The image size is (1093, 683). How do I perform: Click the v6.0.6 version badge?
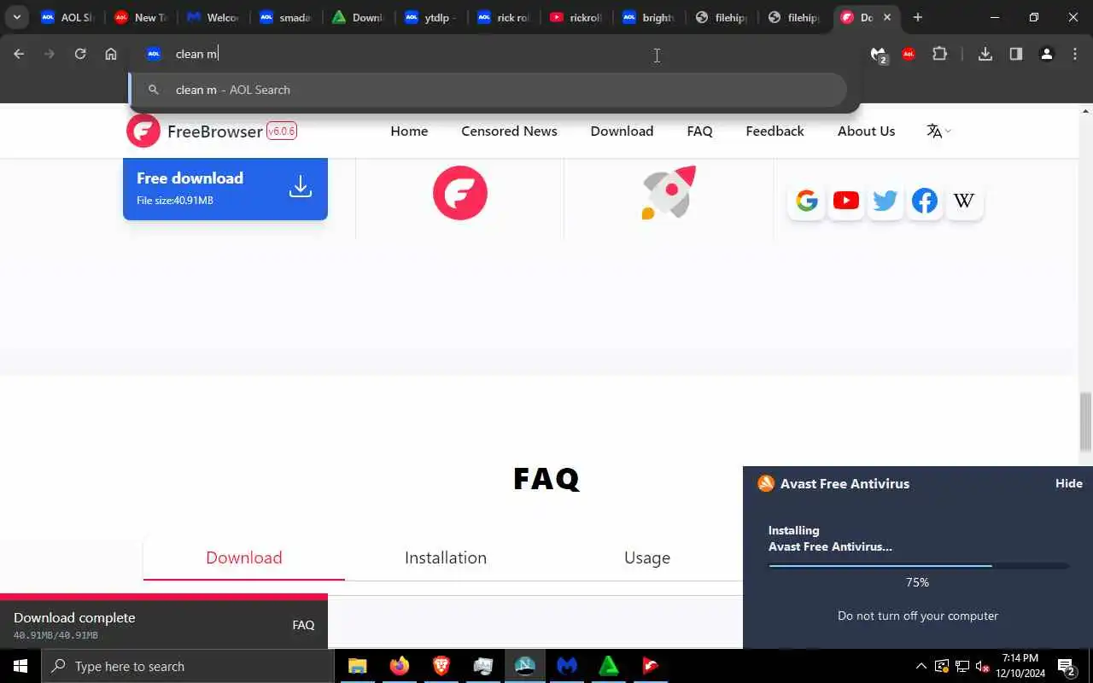click(282, 131)
